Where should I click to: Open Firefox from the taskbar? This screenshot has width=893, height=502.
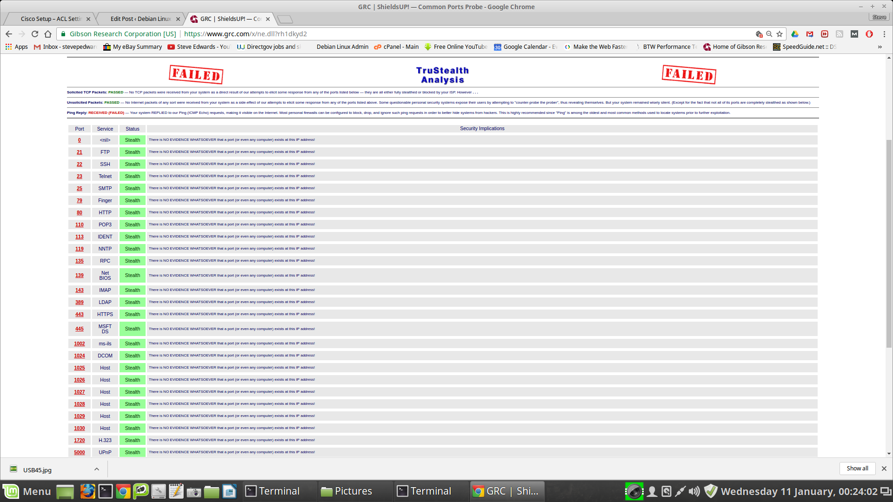tap(87, 491)
